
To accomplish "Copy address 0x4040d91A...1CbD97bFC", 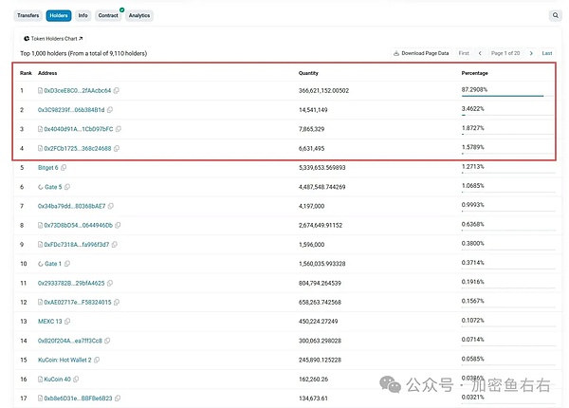I will (x=119, y=129).
